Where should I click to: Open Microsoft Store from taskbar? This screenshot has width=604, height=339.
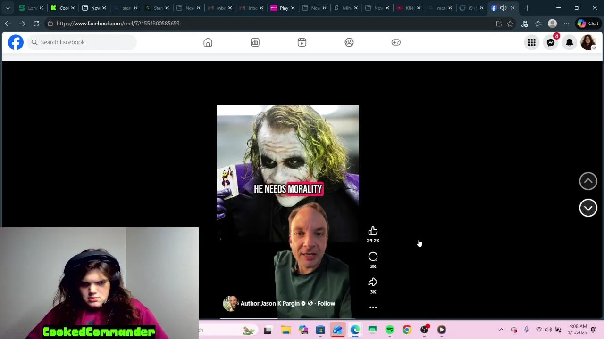(320, 330)
